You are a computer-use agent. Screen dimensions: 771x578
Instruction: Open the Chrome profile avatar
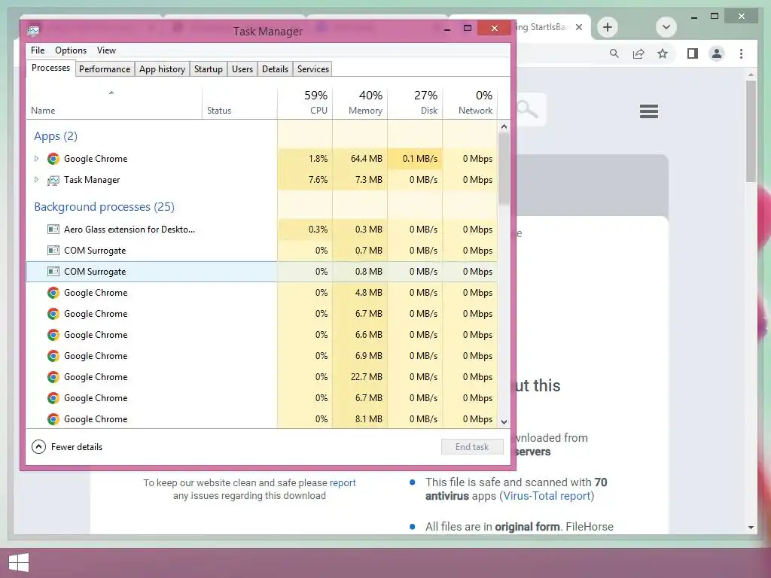[x=717, y=53]
